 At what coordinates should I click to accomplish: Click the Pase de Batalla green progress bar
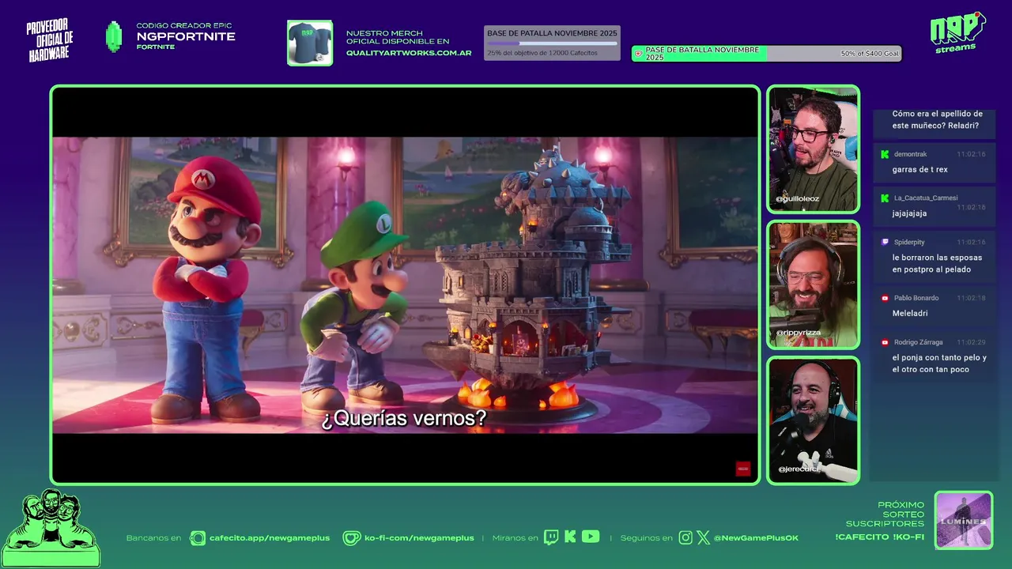pyautogui.click(x=766, y=54)
